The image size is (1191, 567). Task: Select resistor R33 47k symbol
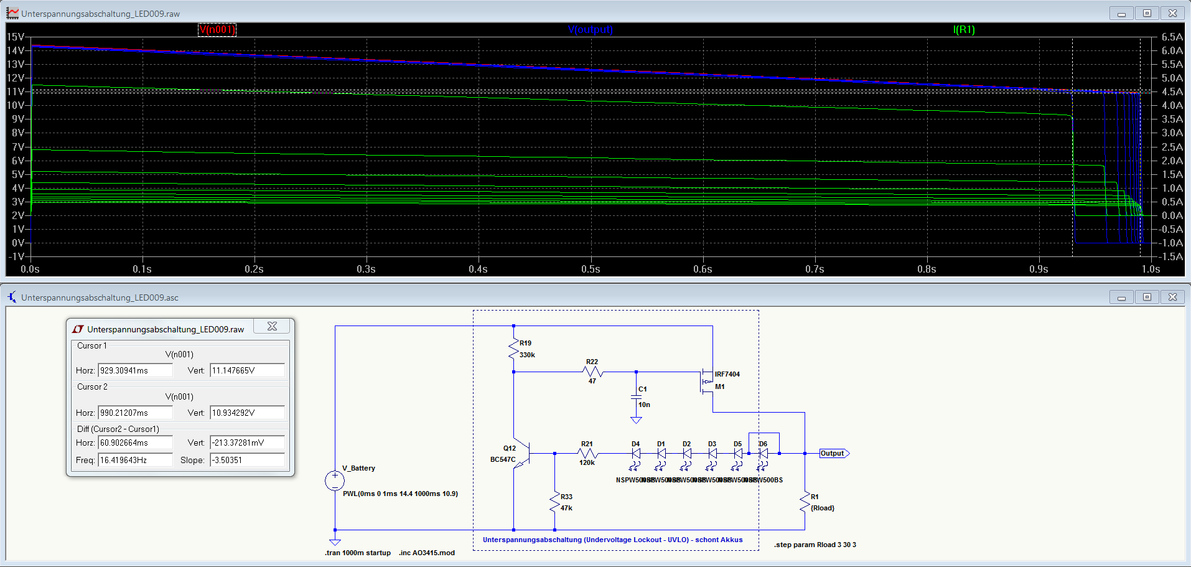coord(554,502)
